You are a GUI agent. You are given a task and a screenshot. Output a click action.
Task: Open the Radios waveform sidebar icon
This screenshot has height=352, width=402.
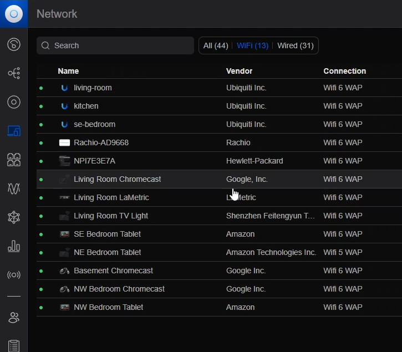[14, 188]
